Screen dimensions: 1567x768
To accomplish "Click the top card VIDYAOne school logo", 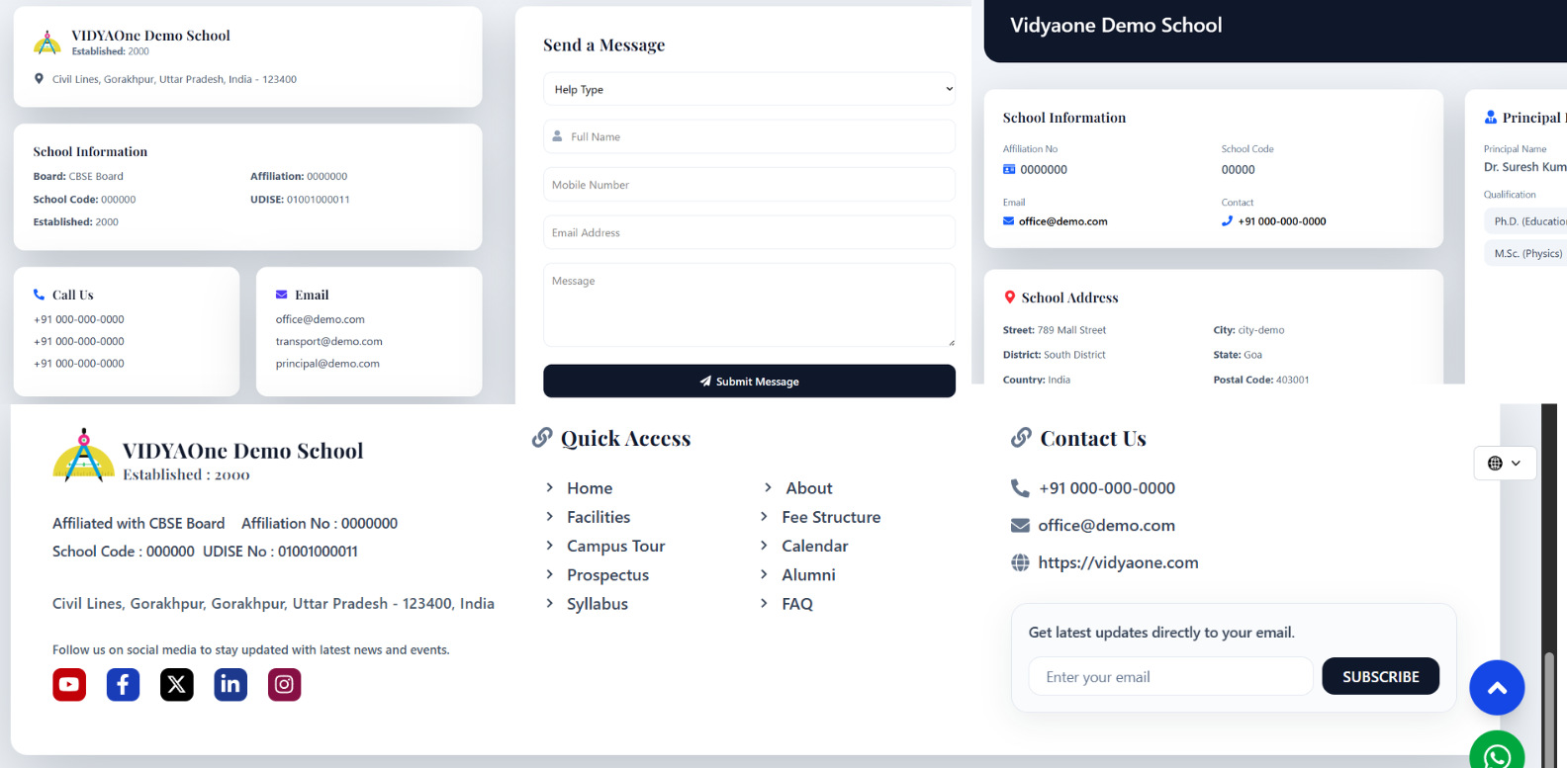I will coord(47,43).
